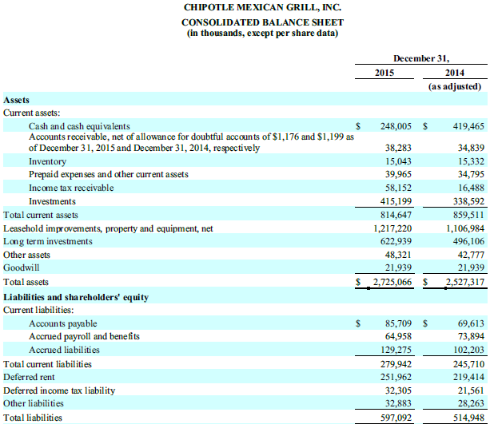Click the 'Accrued liabilities' row label
490x424 pixels.
coord(64,350)
